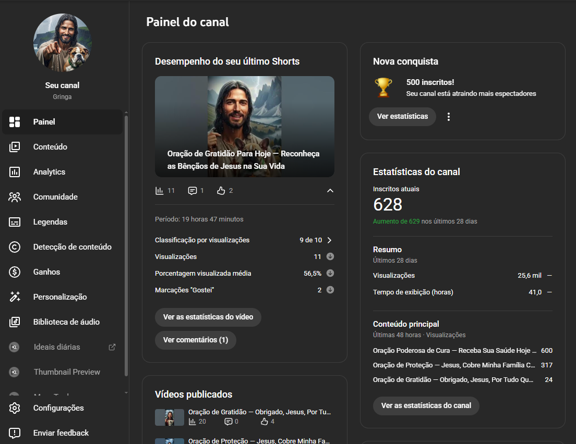Click the "25,6 mil" views value

point(530,276)
